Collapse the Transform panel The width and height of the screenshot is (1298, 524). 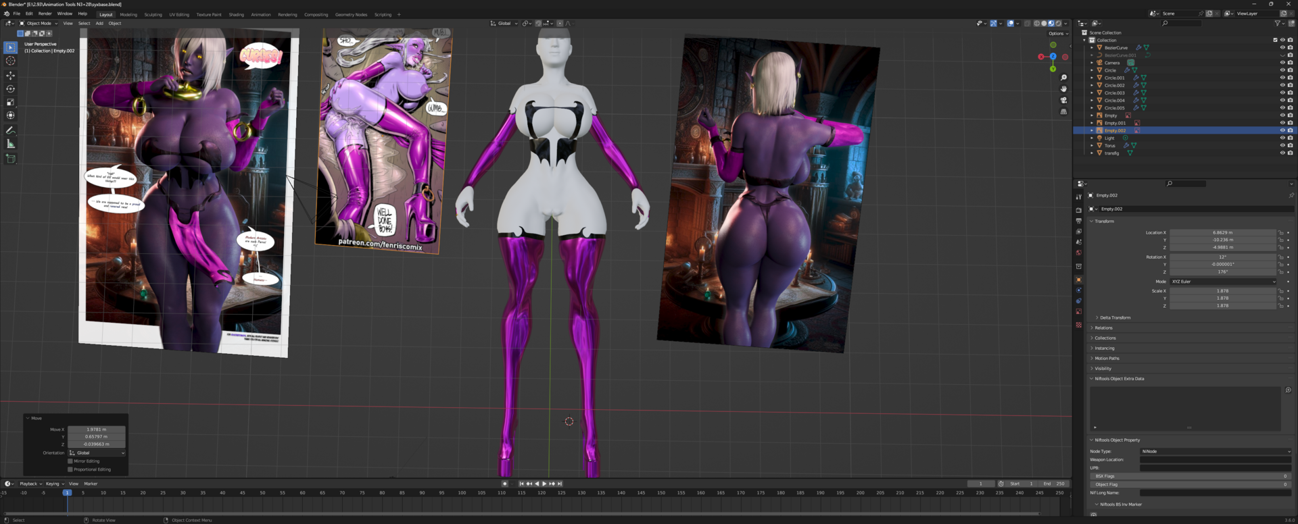pos(1104,221)
